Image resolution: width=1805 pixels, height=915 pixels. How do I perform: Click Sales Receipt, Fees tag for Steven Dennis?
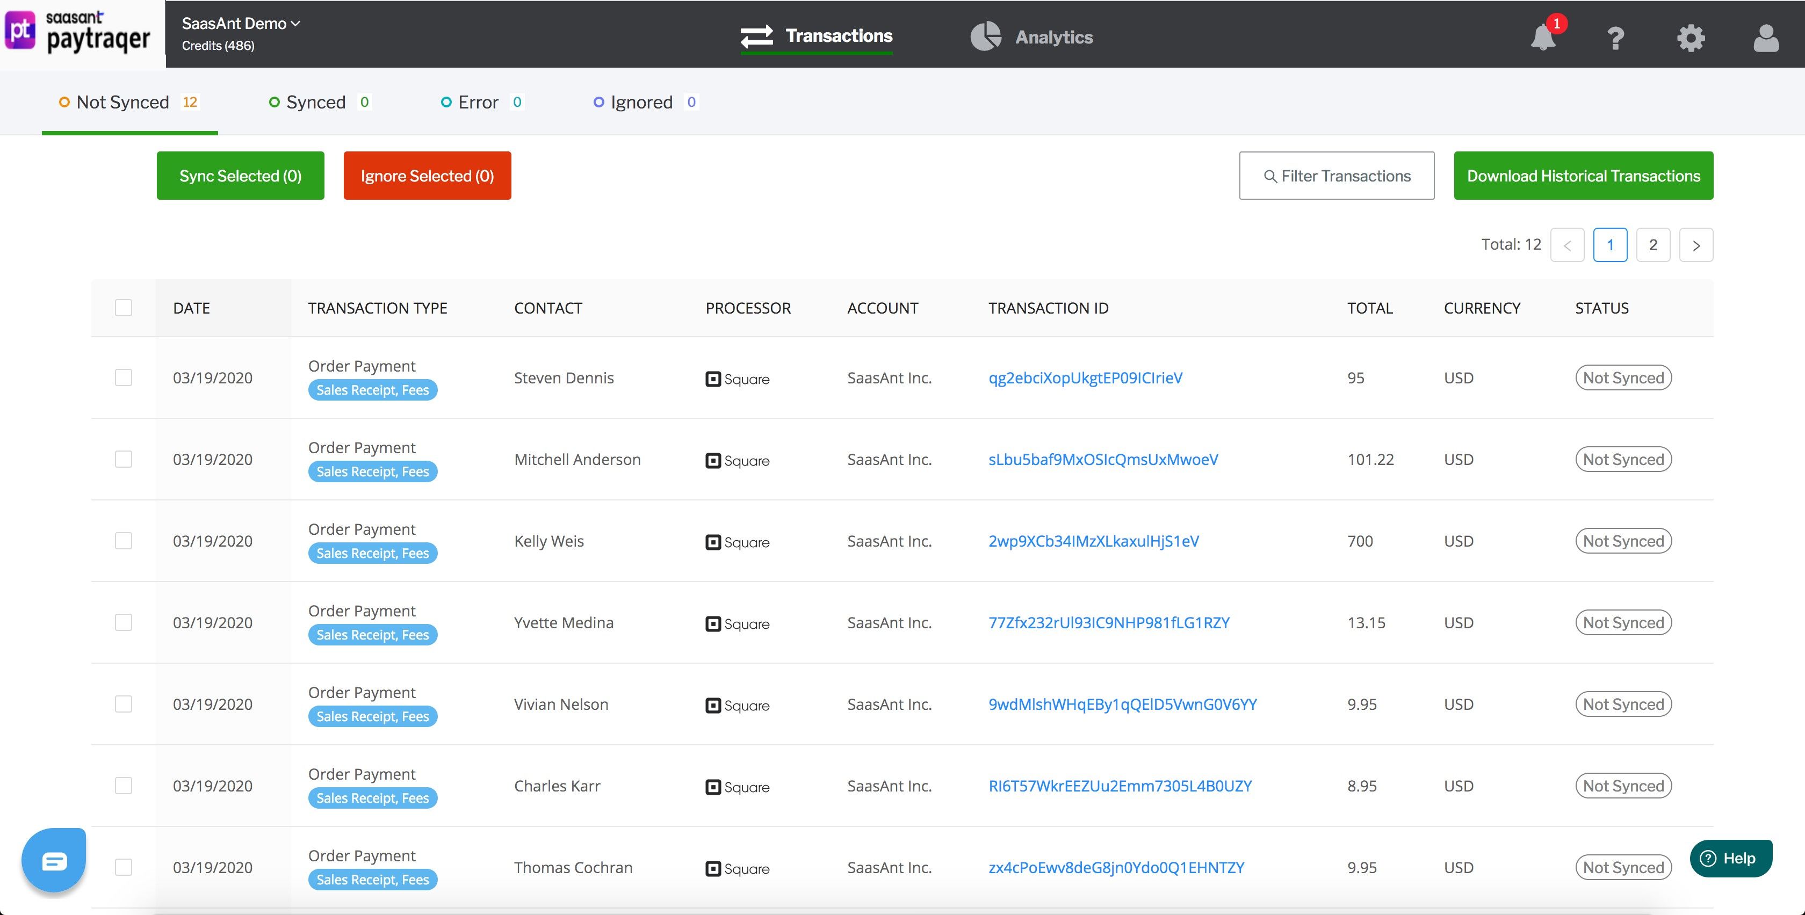373,390
